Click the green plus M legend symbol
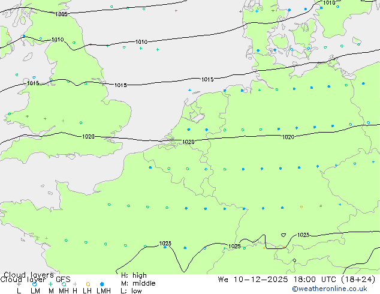 [x=50, y=284]
